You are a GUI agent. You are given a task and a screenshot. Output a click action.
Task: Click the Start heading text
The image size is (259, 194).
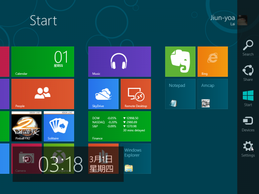(x=43, y=21)
